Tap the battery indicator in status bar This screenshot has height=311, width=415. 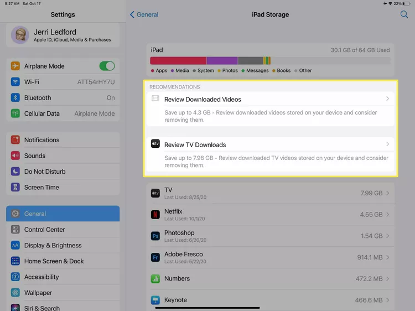[406, 3]
